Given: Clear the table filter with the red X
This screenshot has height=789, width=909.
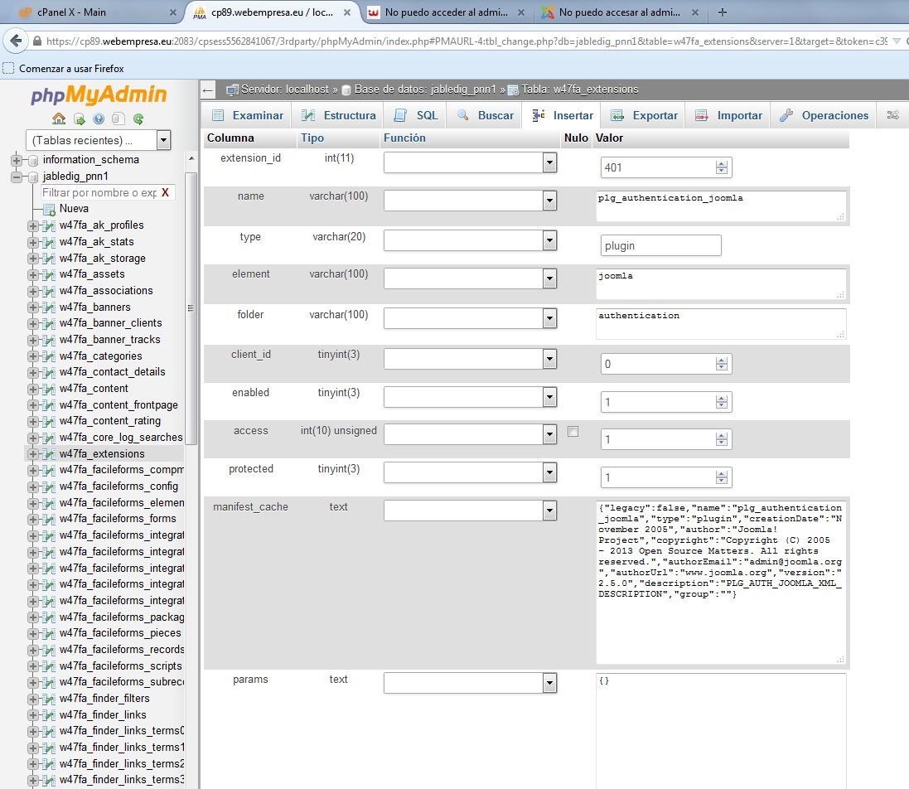Looking at the screenshot, I should tap(165, 192).
